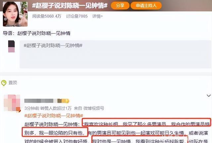Click the orange hashtag in the post
Image resolution: width=212 pixels, height=143 pixels.
[x=54, y=116]
